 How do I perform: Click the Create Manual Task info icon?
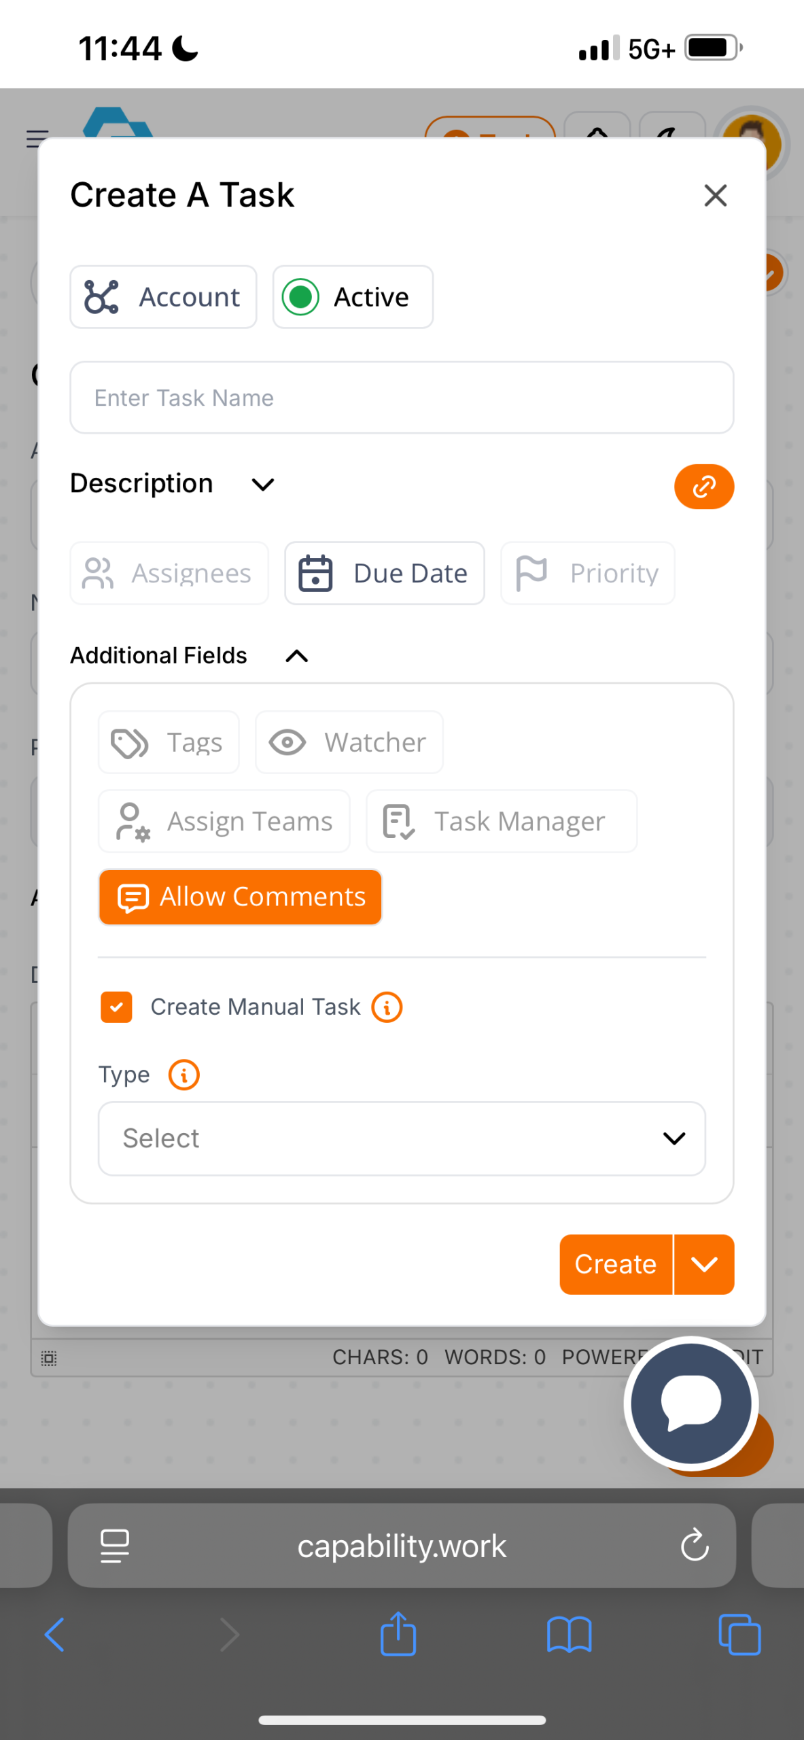click(387, 1007)
